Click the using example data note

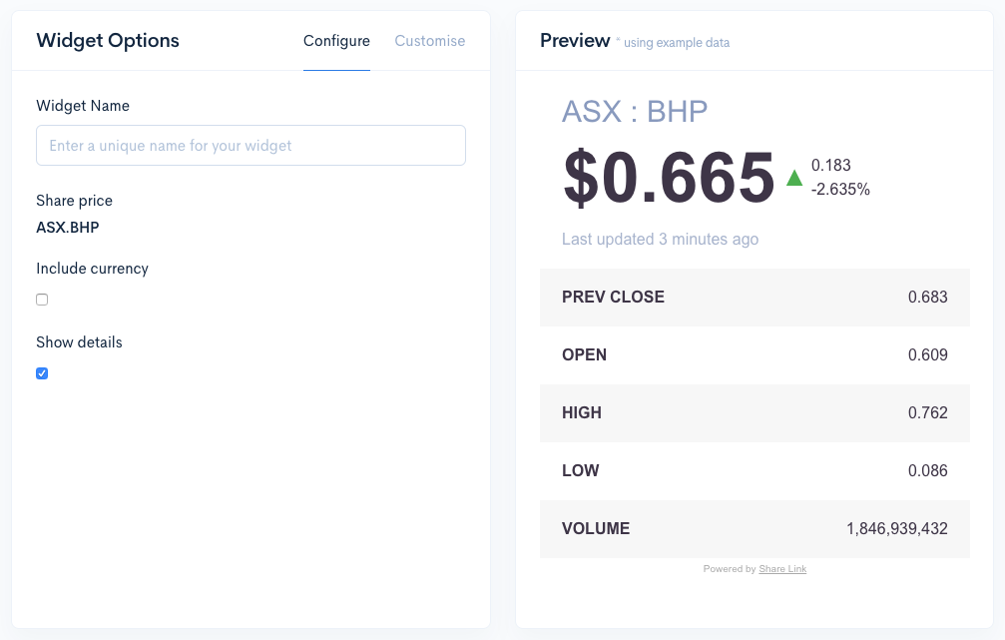point(675,42)
